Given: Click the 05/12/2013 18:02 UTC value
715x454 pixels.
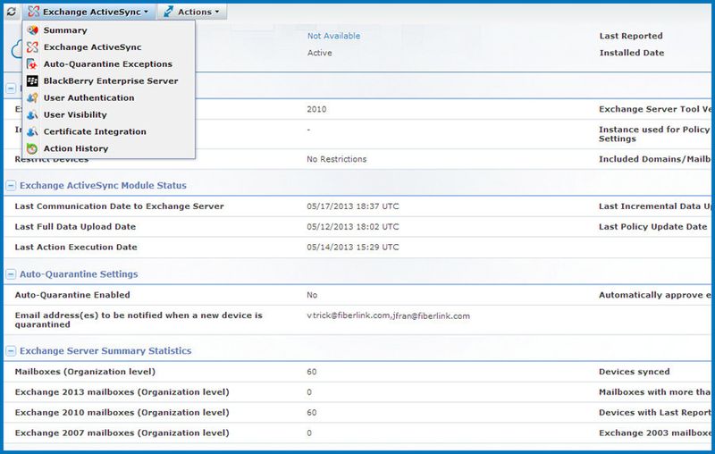Looking at the screenshot, I should point(353,226).
